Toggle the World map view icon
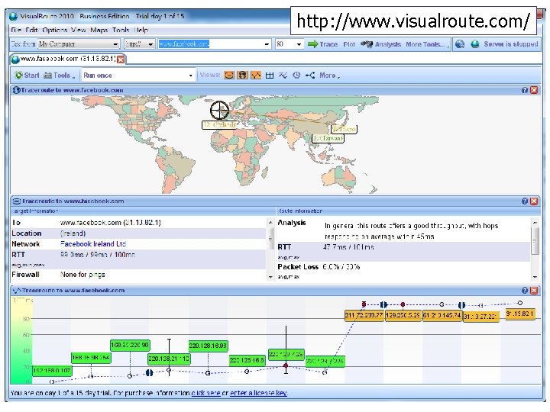Screen dimensions: 550x412 242,76
